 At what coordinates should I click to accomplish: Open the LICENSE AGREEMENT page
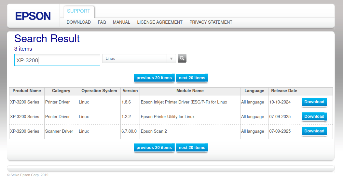pos(160,22)
